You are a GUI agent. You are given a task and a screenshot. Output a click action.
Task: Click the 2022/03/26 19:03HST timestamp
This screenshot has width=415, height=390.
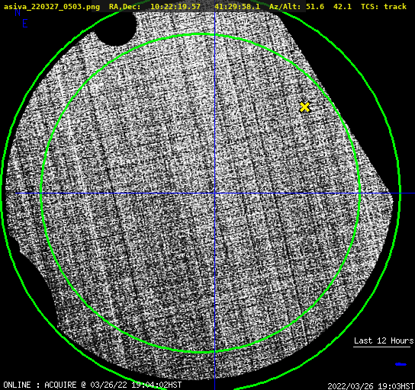[x=371, y=386]
